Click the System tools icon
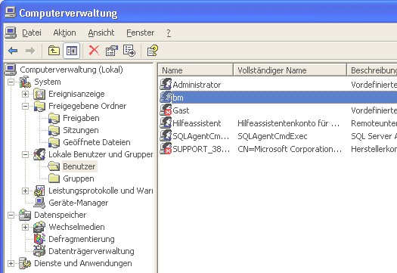Screen dimensions: 397x273 click(25, 82)
